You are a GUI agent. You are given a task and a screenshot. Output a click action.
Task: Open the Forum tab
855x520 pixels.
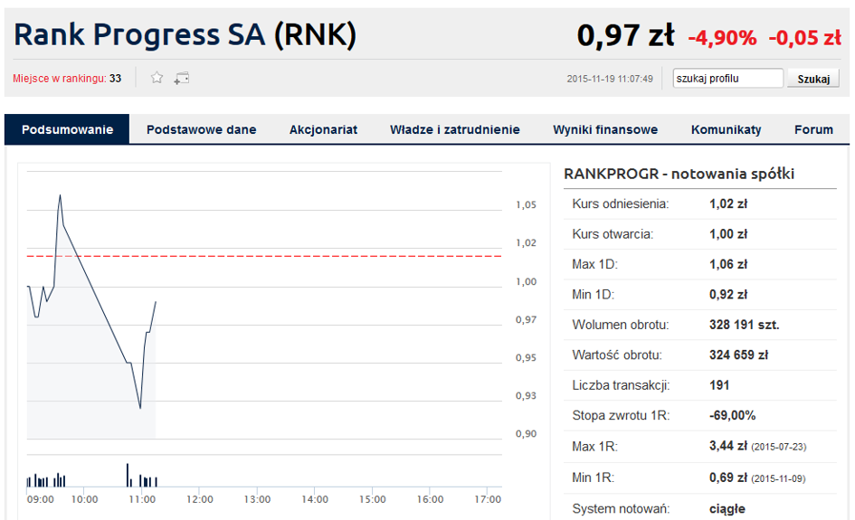tap(813, 129)
